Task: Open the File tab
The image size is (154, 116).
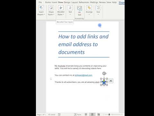Action: (x=40, y=2)
